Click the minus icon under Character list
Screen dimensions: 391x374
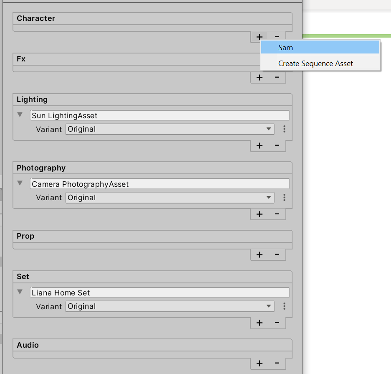click(x=277, y=37)
